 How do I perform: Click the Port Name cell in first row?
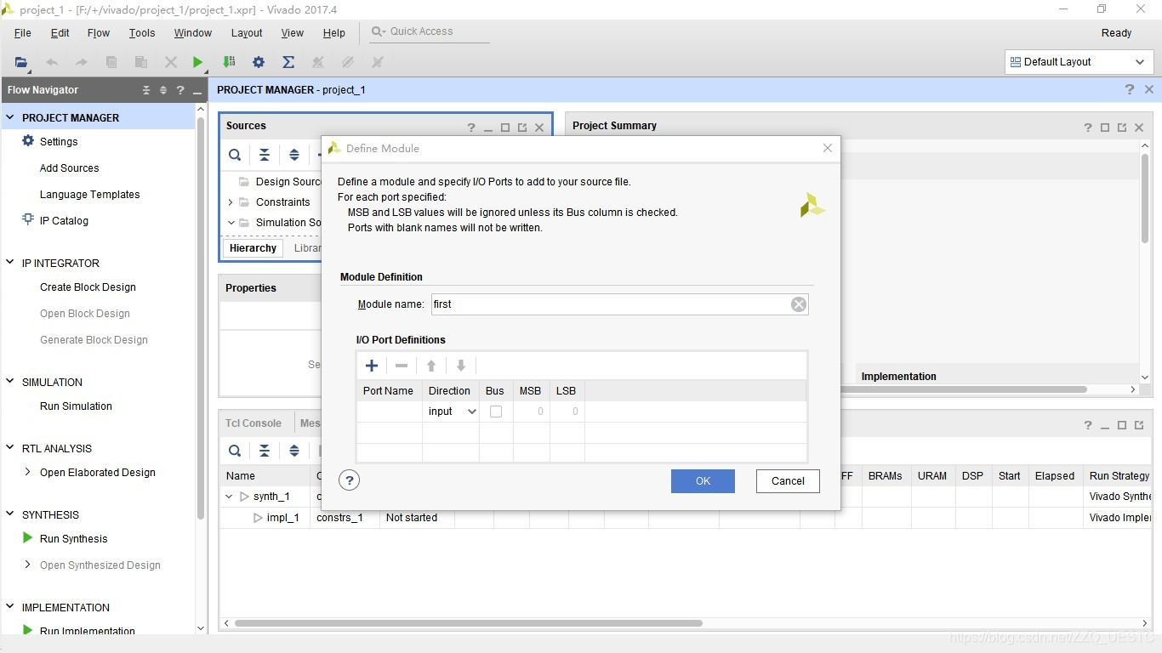point(389,412)
